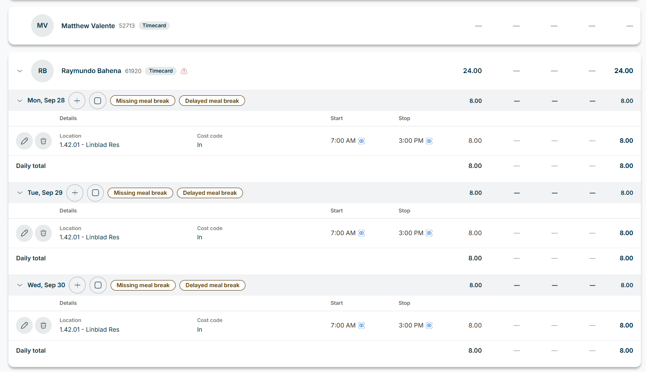Click employee ID 61920

(133, 71)
